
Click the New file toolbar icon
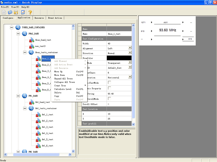(4, 12)
